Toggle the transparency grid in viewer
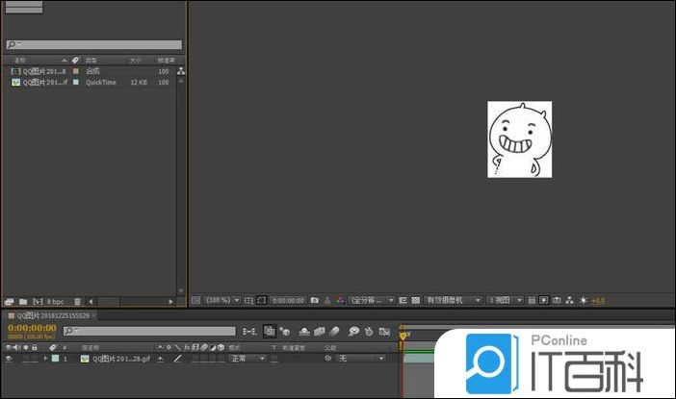Viewport: 676px width, 399px height. click(x=415, y=301)
